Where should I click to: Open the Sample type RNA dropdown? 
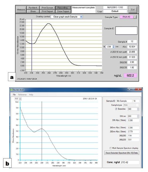point(131,105)
